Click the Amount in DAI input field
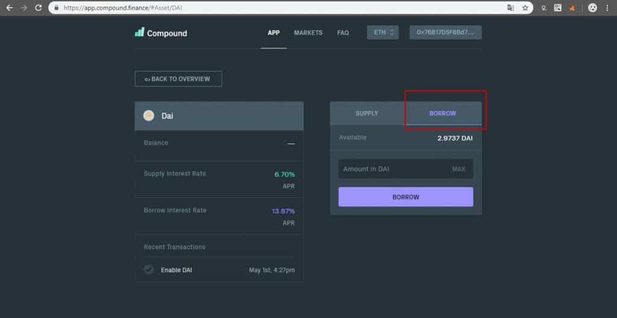 click(406, 169)
